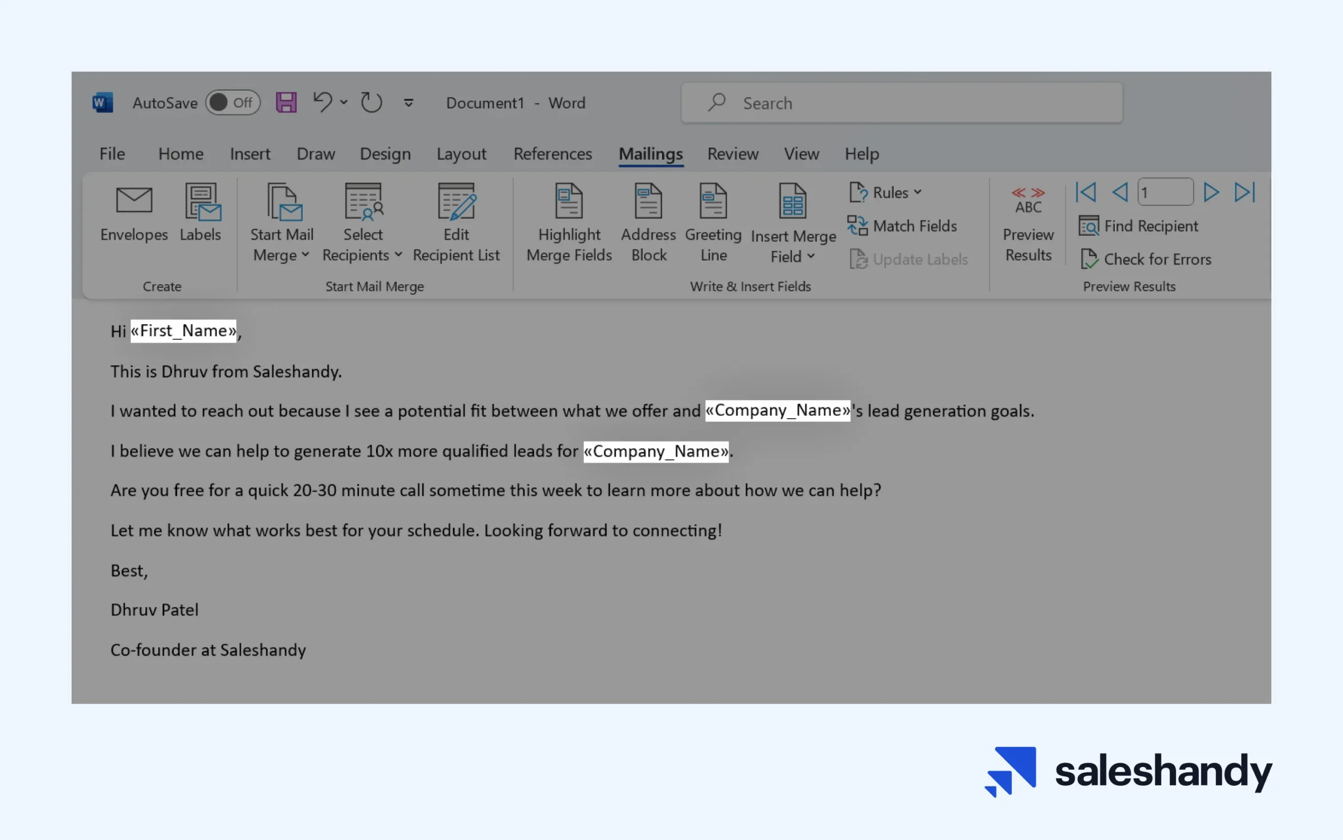Expand the Select Recipients dropdown chevron
The height and width of the screenshot is (840, 1343).
point(398,254)
